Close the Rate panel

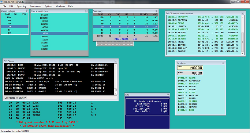click(168, 95)
